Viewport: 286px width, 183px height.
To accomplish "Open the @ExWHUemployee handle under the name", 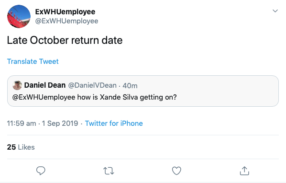I will pos(66,21).
